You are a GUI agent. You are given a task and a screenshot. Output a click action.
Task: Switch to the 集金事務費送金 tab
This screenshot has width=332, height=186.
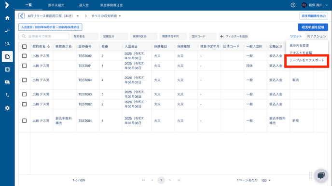pos(111,5)
